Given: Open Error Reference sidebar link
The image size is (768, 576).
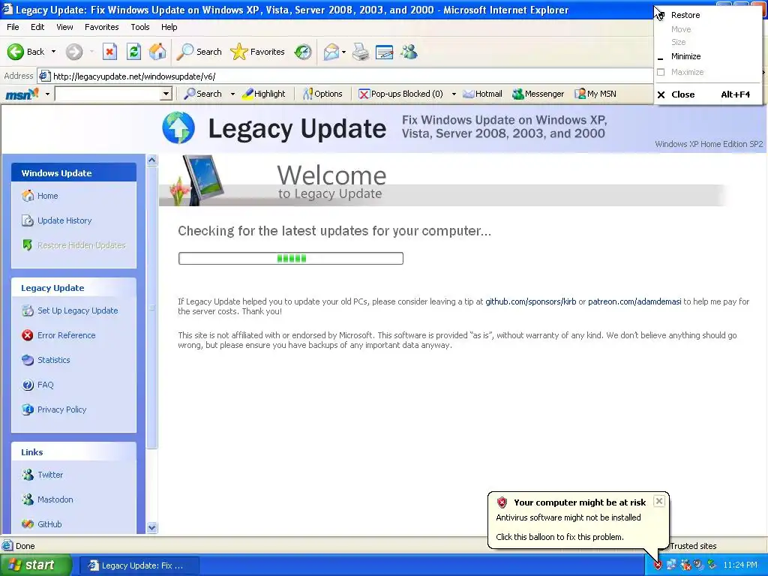Looking at the screenshot, I should point(58,335).
